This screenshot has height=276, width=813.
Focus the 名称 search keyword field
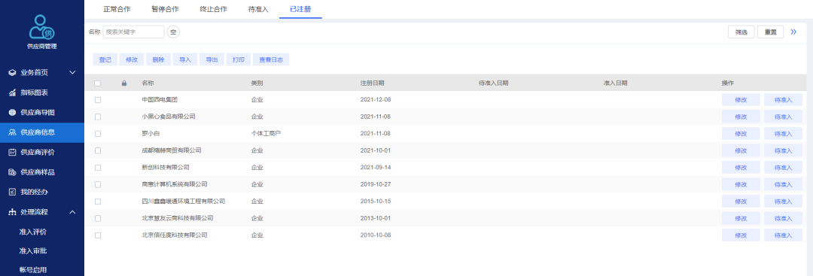coord(134,32)
